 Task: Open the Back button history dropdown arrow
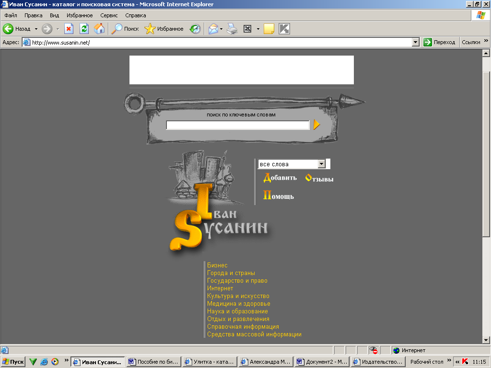pos(36,29)
